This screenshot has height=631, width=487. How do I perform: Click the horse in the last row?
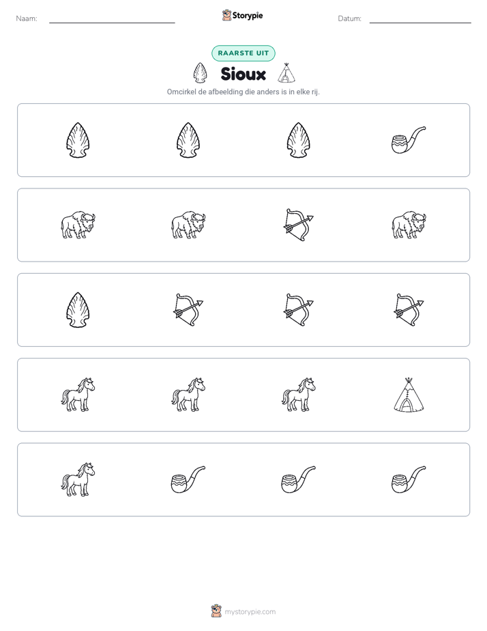(x=78, y=479)
